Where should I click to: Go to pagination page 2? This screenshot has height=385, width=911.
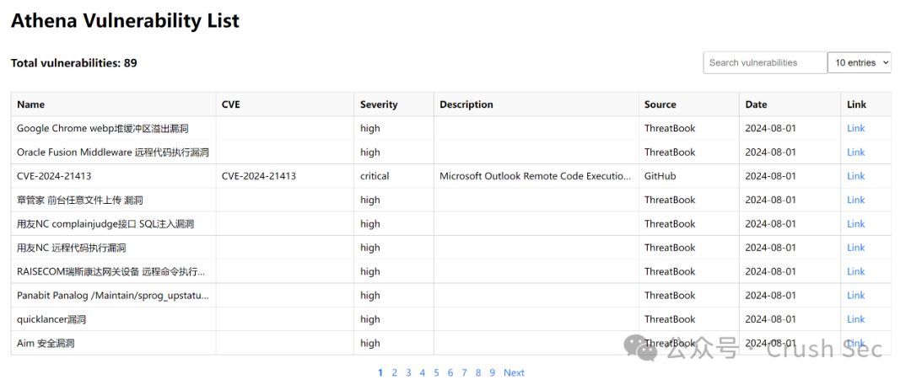coord(395,373)
